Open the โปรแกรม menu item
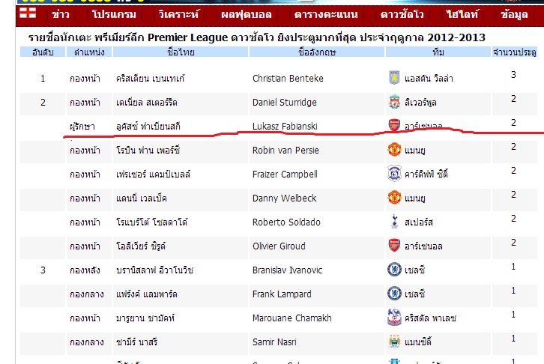Image resolution: width=544 pixels, height=364 pixels. pos(114,14)
